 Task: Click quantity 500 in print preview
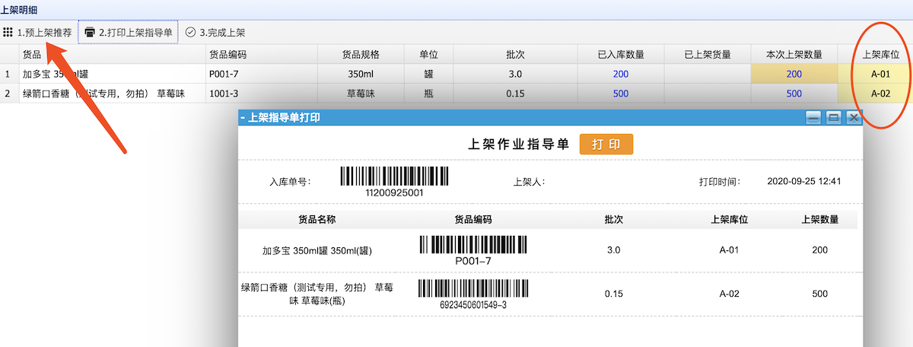coord(820,294)
